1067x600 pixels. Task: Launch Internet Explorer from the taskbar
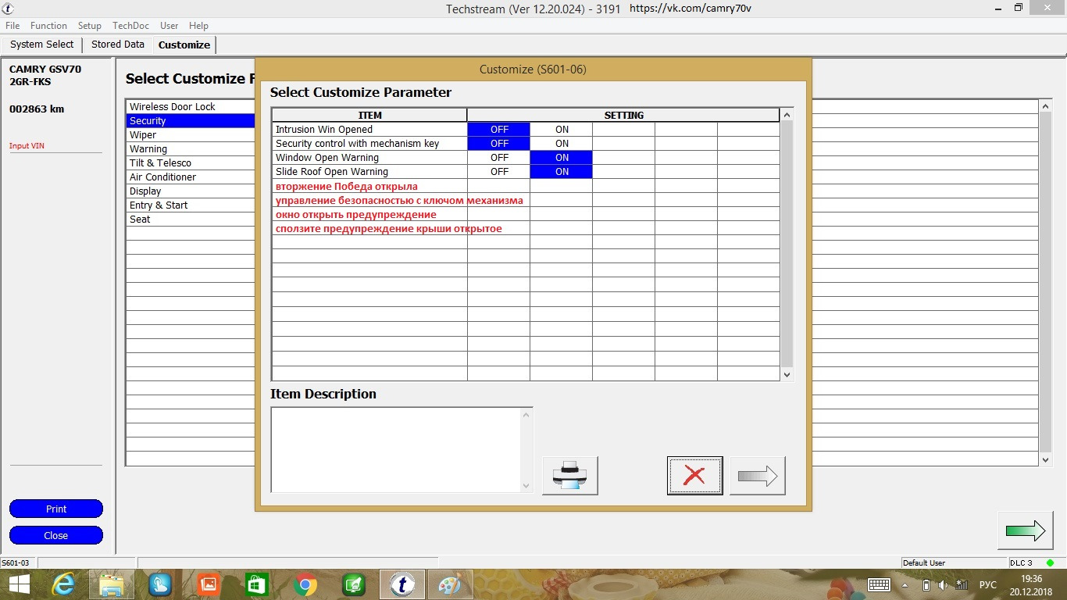pyautogui.click(x=63, y=584)
